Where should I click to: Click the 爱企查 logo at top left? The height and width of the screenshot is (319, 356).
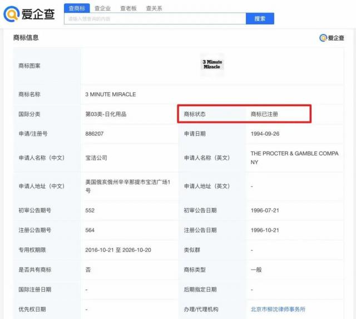[x=29, y=14]
